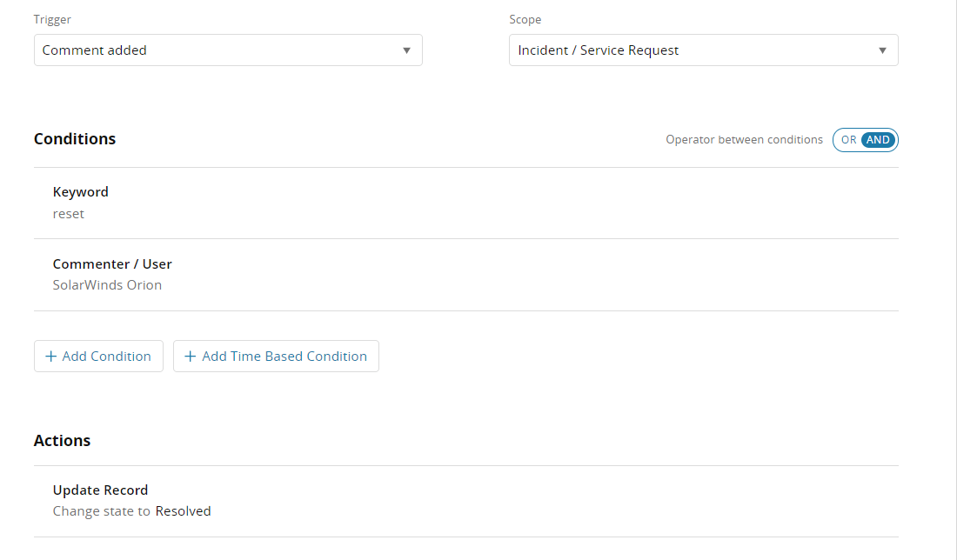Click the Resolved state value

click(183, 511)
